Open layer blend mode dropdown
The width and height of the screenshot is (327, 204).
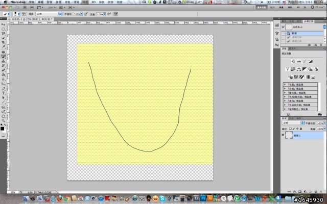click(x=293, y=123)
